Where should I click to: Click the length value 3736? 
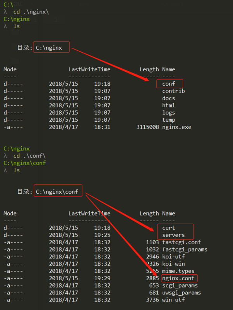(x=152, y=300)
